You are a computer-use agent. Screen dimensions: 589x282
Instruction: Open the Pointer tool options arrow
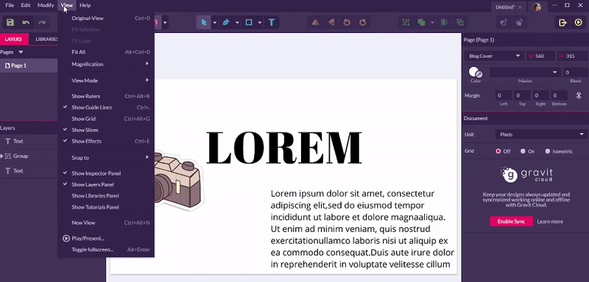coord(215,23)
